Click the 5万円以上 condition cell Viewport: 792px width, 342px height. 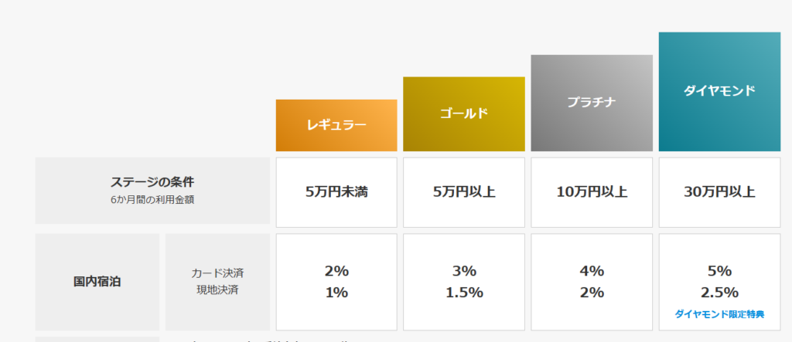click(464, 192)
